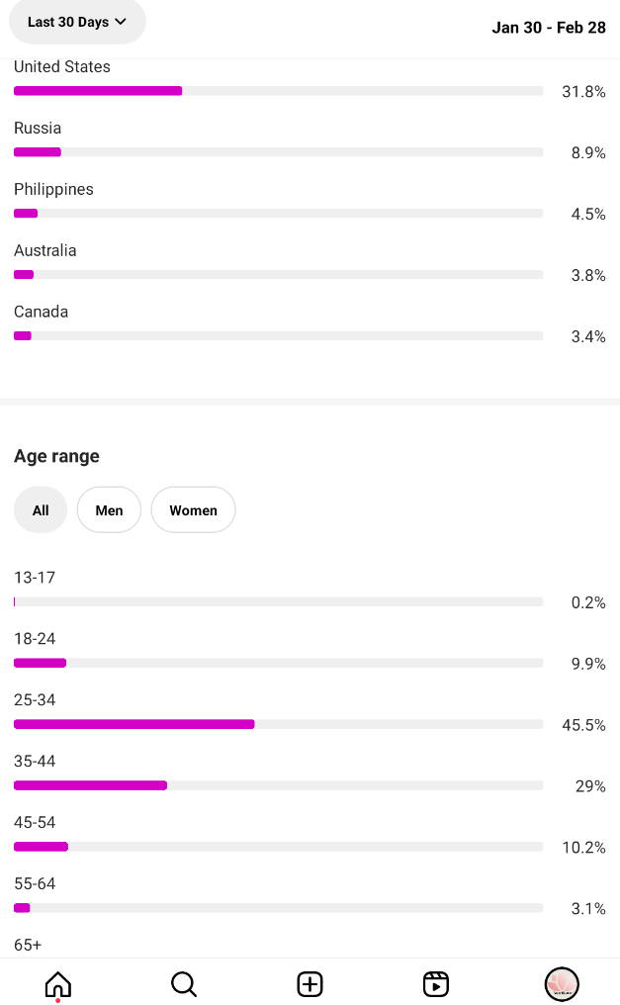Click the Age range heading
This screenshot has height=1005, width=620.
point(57,456)
